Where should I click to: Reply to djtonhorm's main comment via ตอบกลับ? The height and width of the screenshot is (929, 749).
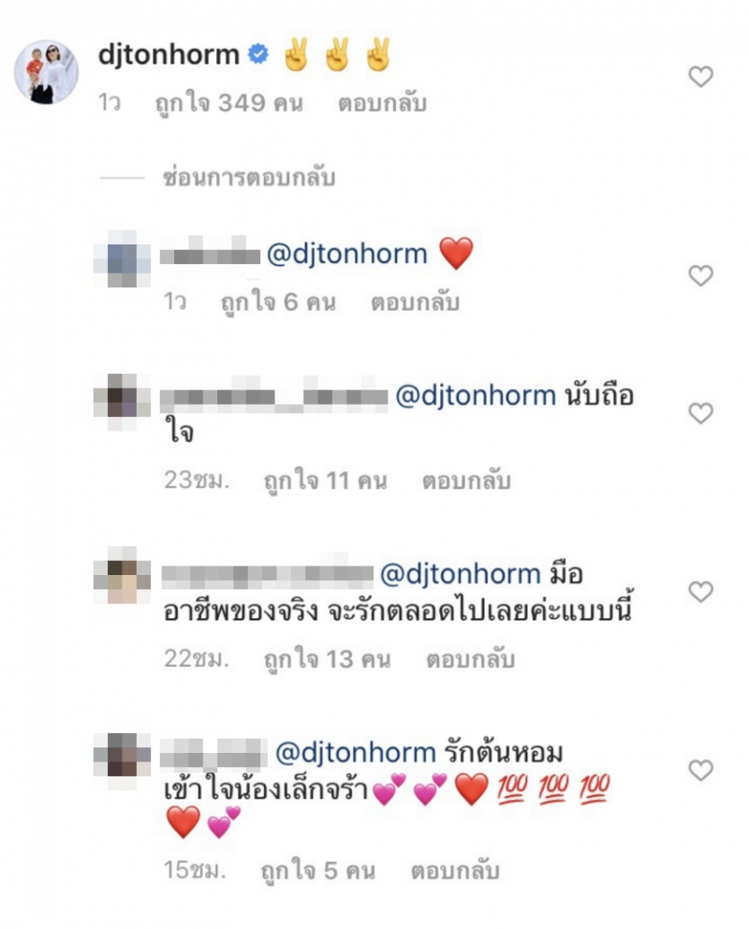pos(382,104)
